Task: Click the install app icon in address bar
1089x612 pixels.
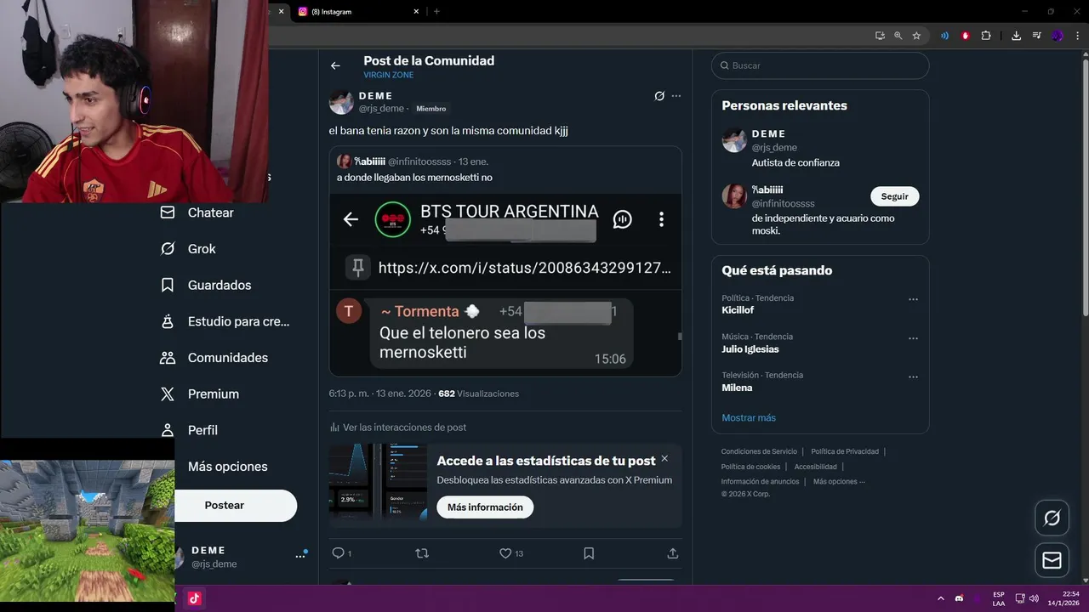Action: click(x=880, y=36)
